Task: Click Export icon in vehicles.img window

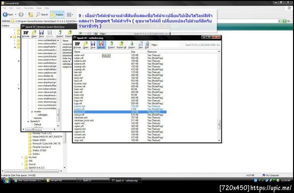Action: coord(111,45)
